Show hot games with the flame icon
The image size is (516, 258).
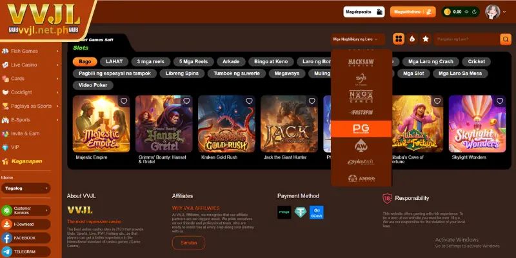[x=412, y=39]
